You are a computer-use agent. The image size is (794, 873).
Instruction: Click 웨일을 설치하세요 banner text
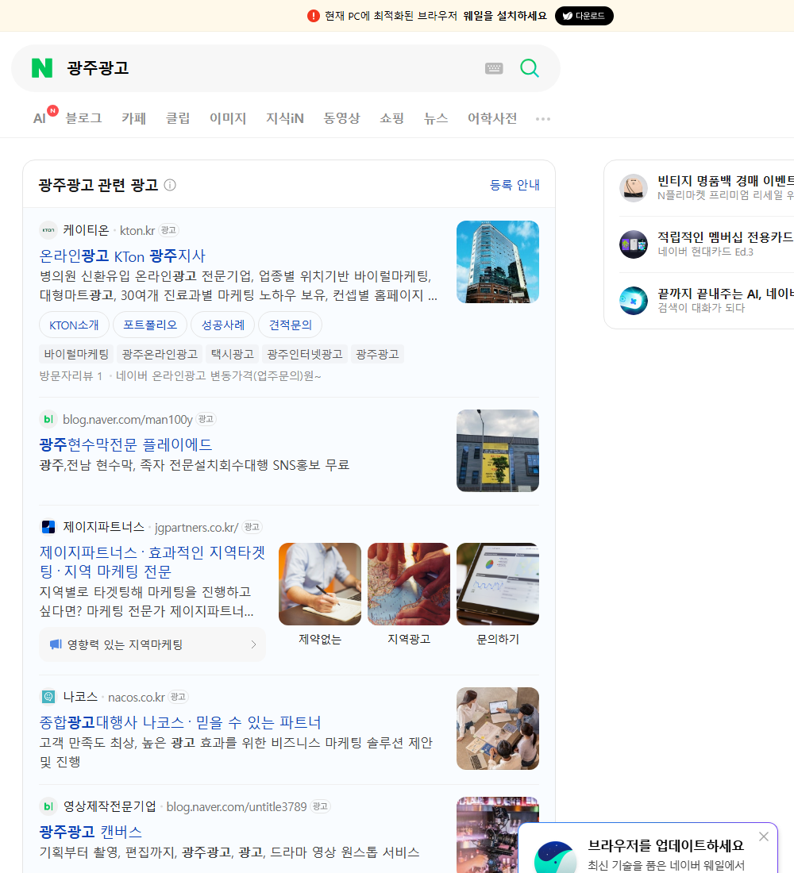pyautogui.click(x=505, y=16)
